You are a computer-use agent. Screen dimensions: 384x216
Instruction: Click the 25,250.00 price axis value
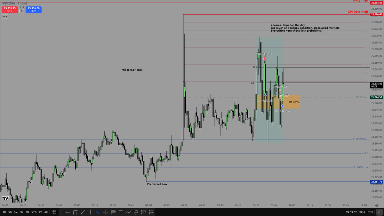pyautogui.click(x=377, y=197)
